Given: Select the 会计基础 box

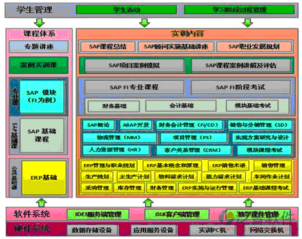Looking at the screenshot, I should 181,106.
